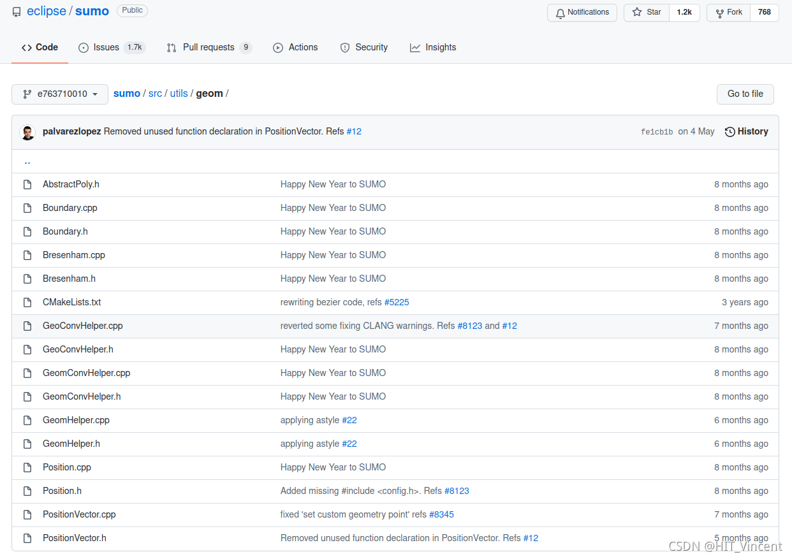Viewport: 792px width, 559px height.
Task: Open palvarezlopez author link
Action: coord(71,131)
